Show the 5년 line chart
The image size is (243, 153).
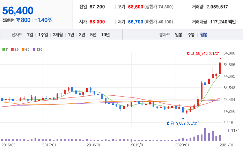click(x=93, y=35)
